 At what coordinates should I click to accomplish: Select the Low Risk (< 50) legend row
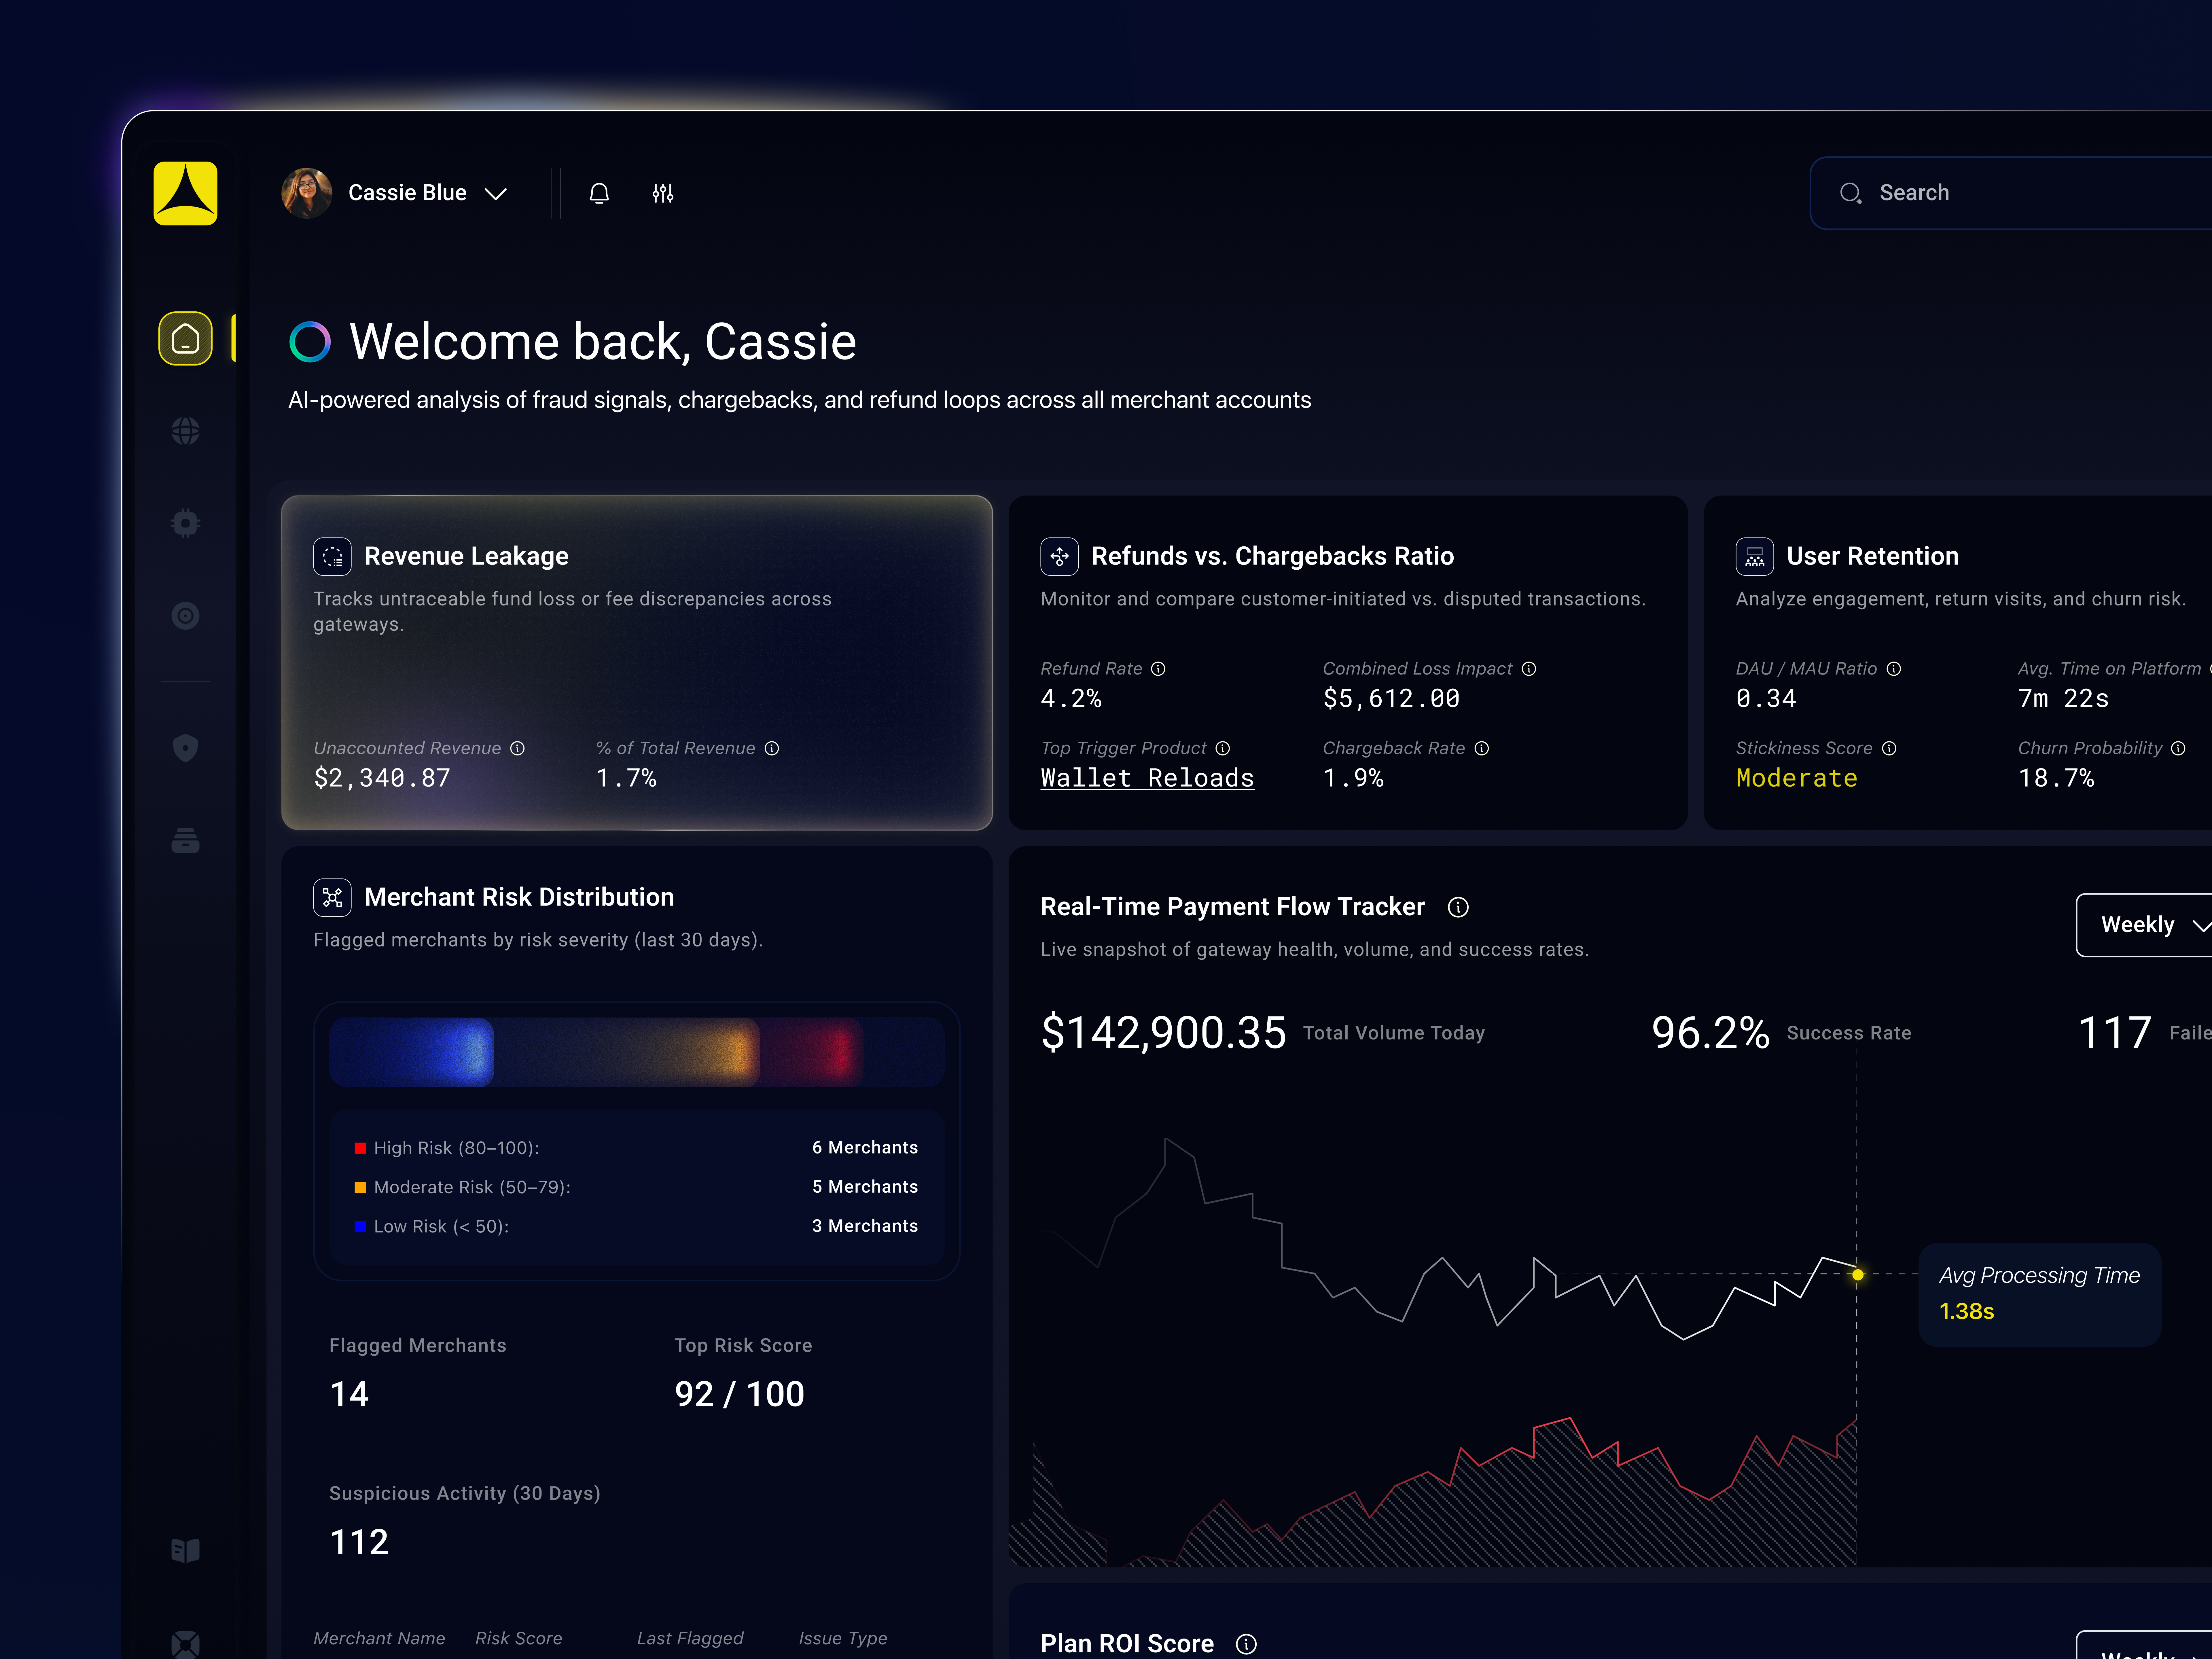pos(636,1226)
